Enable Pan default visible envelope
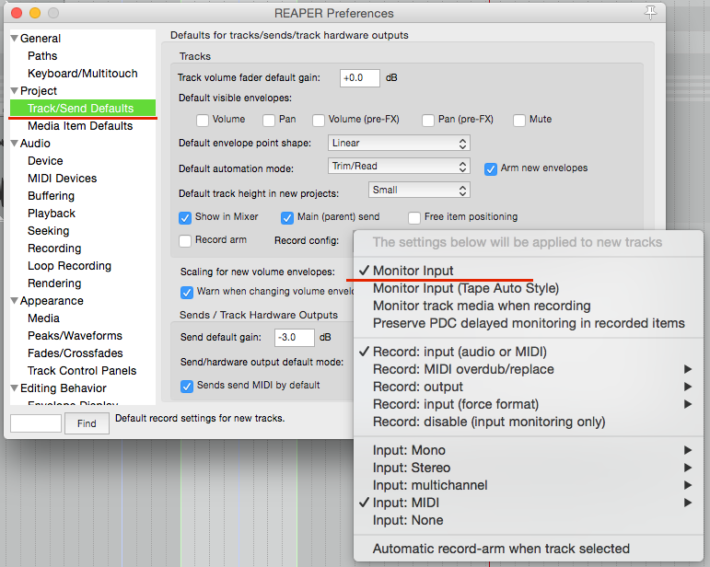Image resolution: width=710 pixels, height=567 pixels. click(269, 120)
